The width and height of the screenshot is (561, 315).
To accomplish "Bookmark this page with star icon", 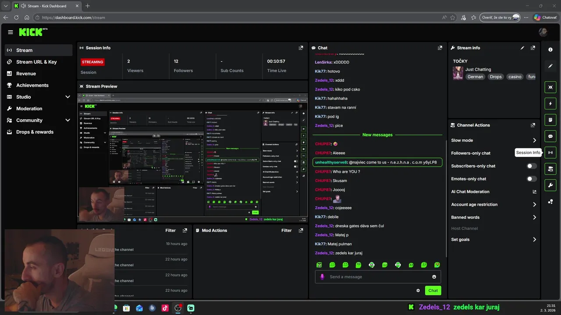I will [452, 17].
